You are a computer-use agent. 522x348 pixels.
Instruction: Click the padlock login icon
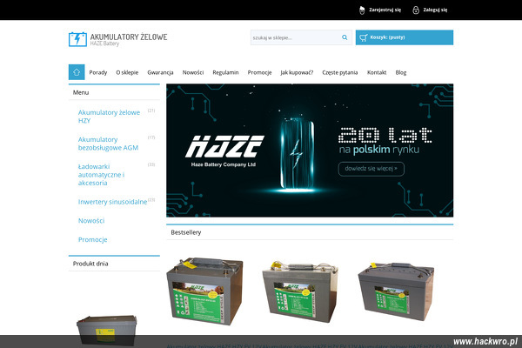416,10
